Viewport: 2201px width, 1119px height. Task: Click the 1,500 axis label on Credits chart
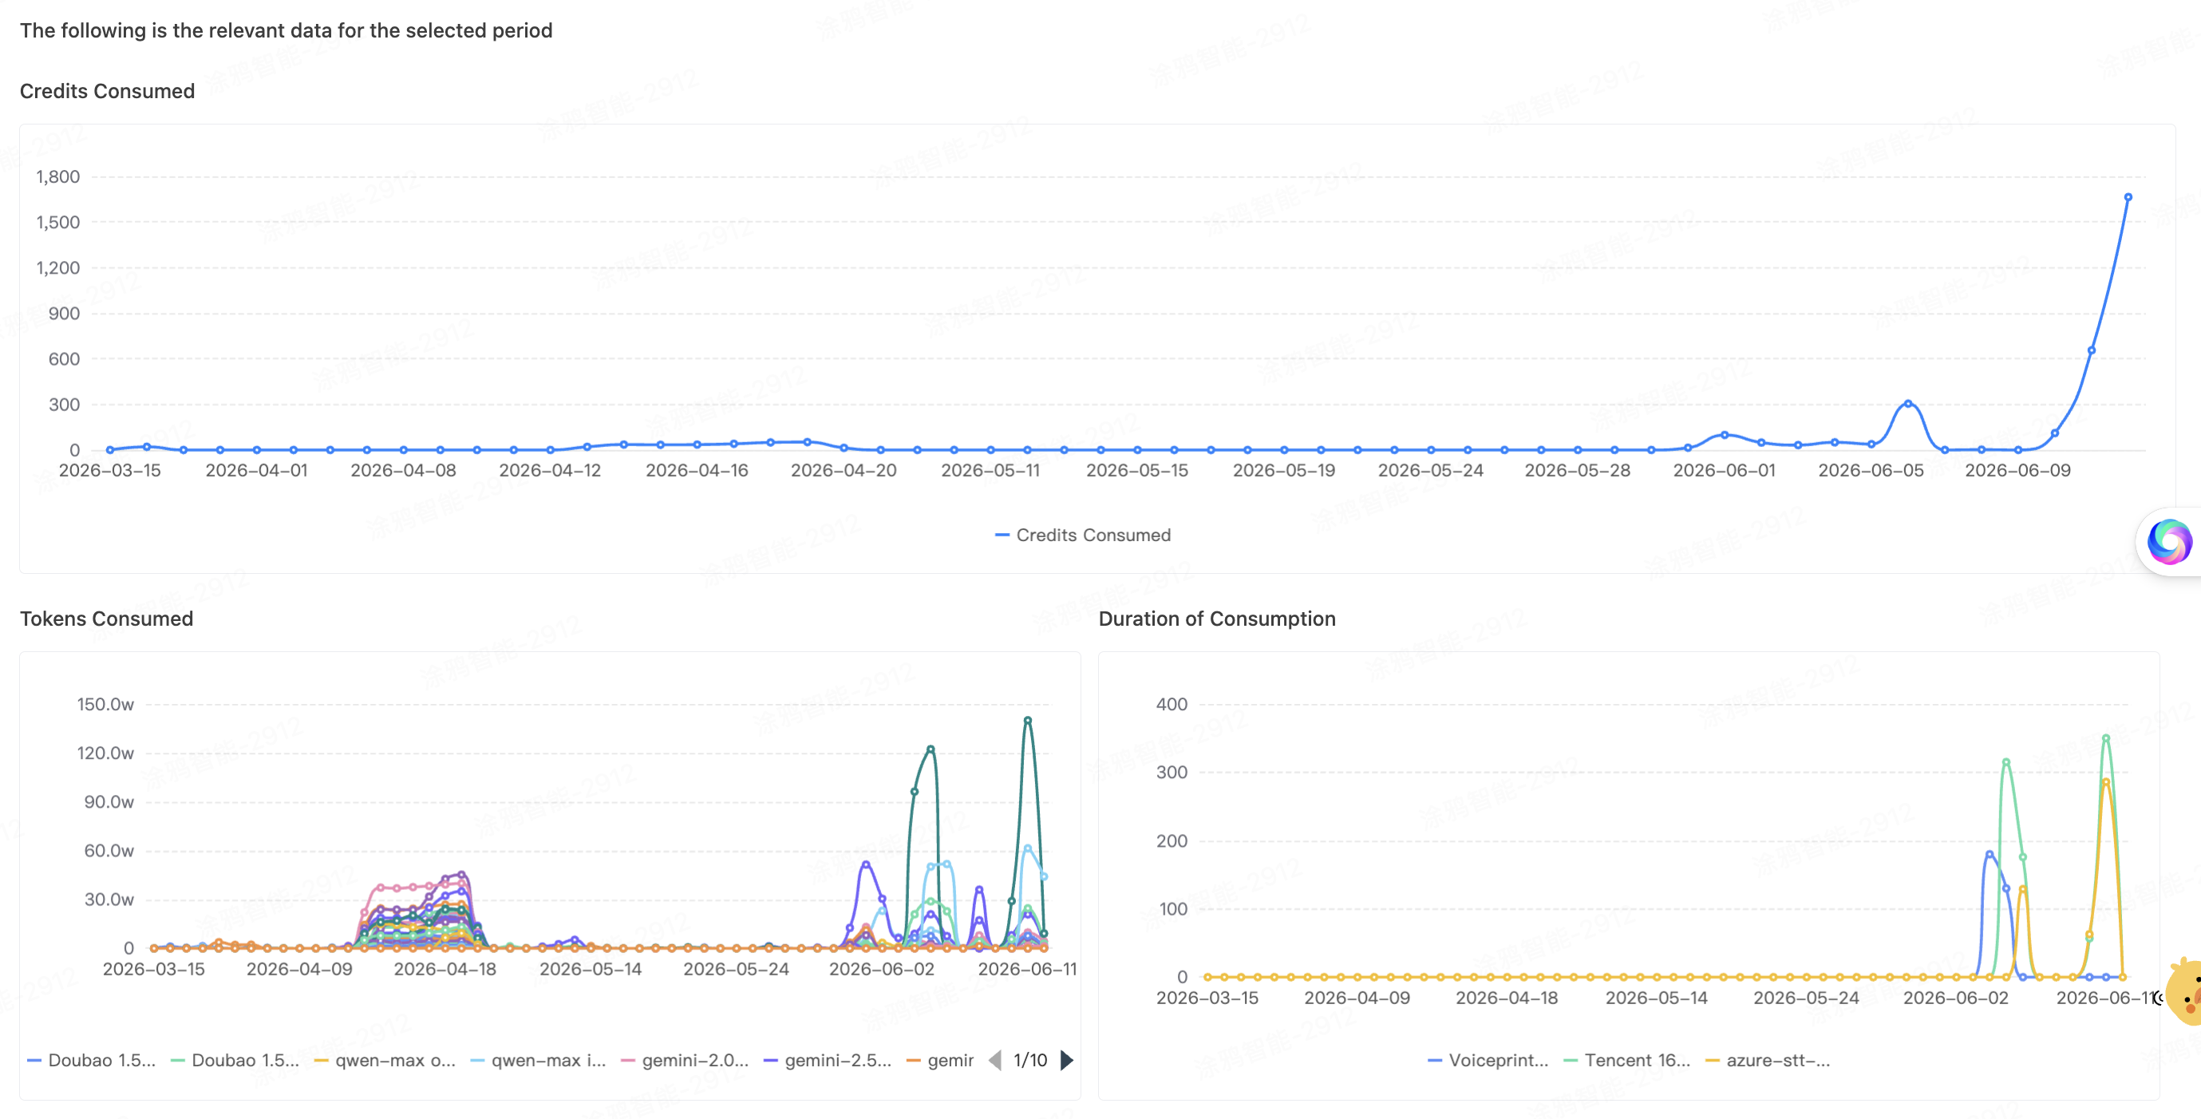[57, 222]
